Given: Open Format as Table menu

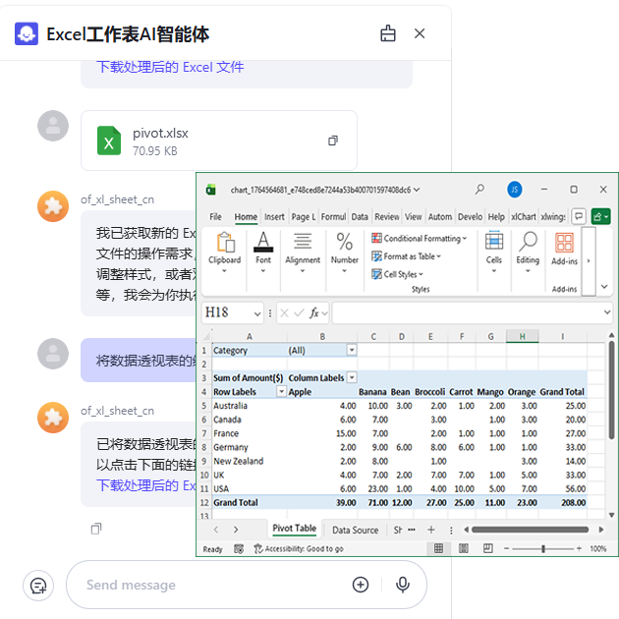Looking at the screenshot, I should click(x=406, y=256).
